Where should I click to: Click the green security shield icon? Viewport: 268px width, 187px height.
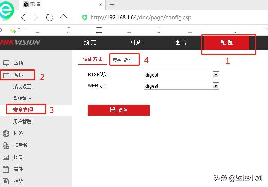(84, 17)
